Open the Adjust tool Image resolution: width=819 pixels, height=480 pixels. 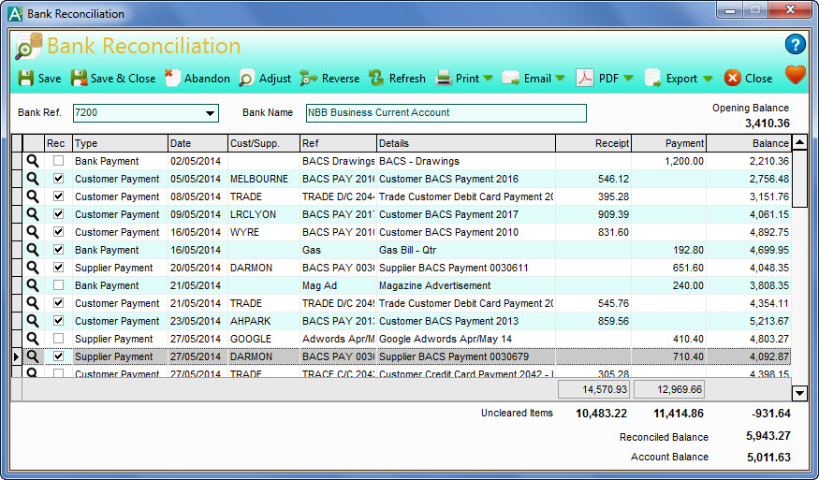pos(247,79)
